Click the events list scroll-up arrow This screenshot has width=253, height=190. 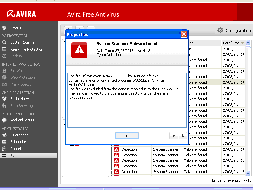coord(248,43)
